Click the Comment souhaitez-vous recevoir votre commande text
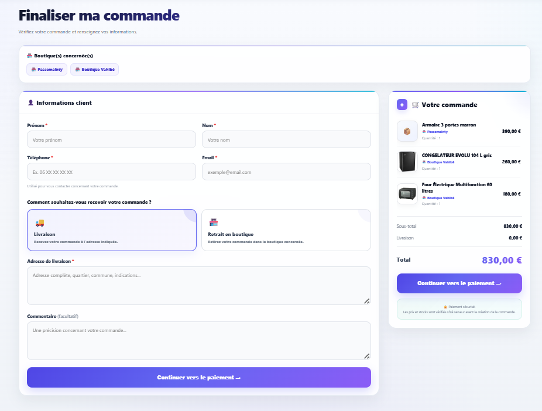 [89, 202]
